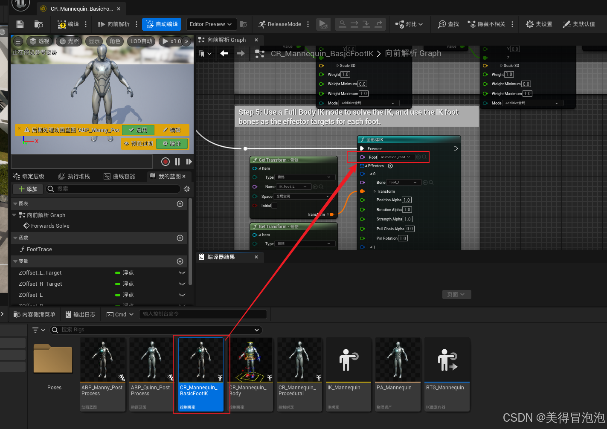
Task: Click the record button below viewport
Action: (x=166, y=162)
